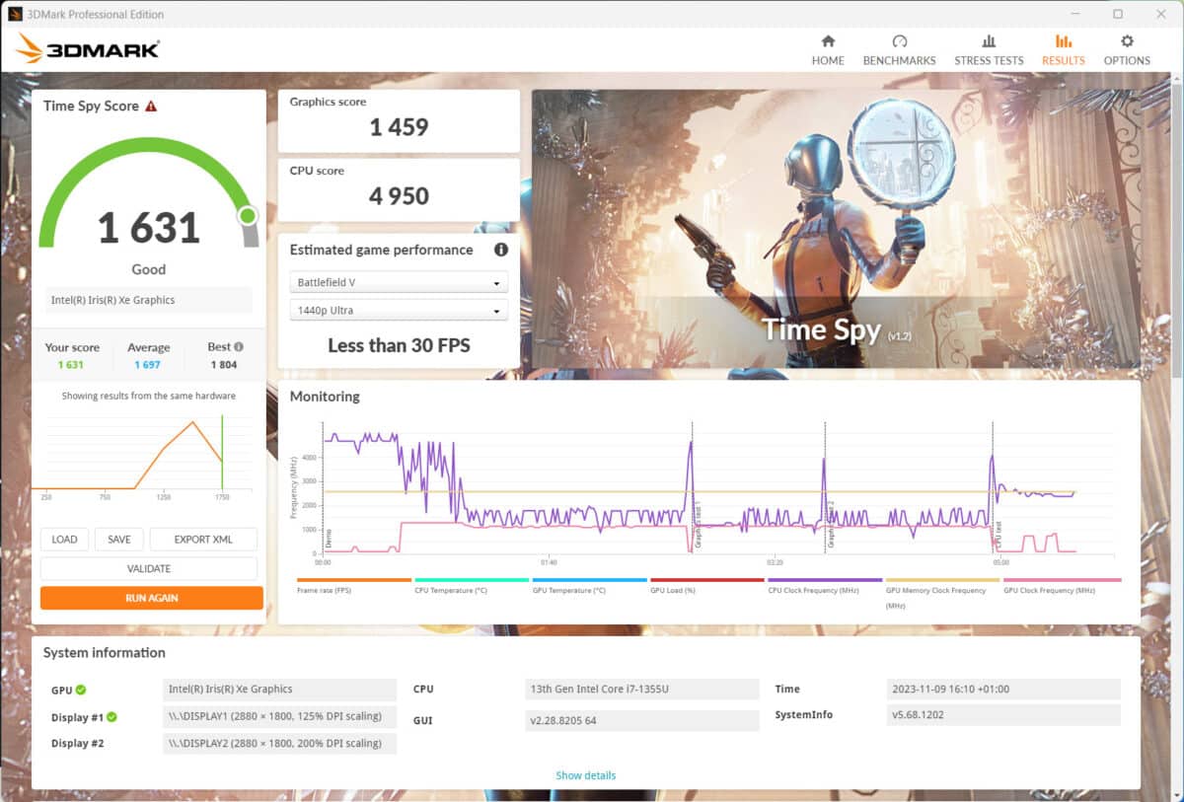Toggle the CPU Temperature legend swatch
The width and height of the screenshot is (1184, 802).
[472, 580]
